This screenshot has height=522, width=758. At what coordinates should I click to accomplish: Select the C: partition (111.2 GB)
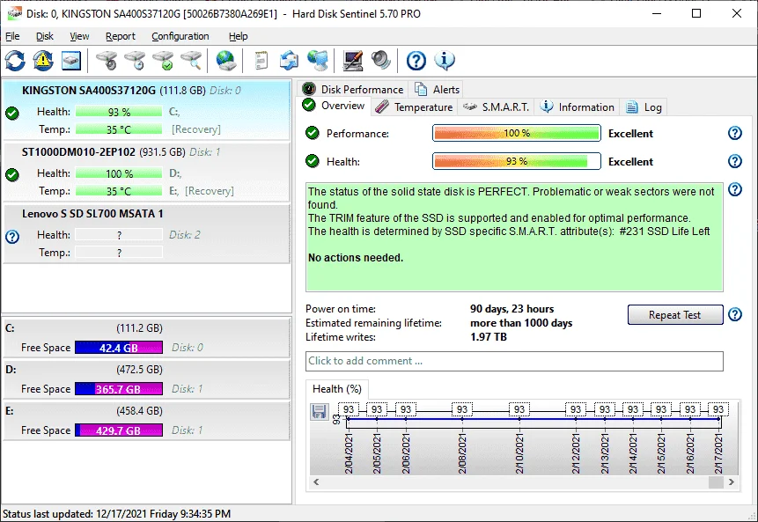[x=146, y=337]
